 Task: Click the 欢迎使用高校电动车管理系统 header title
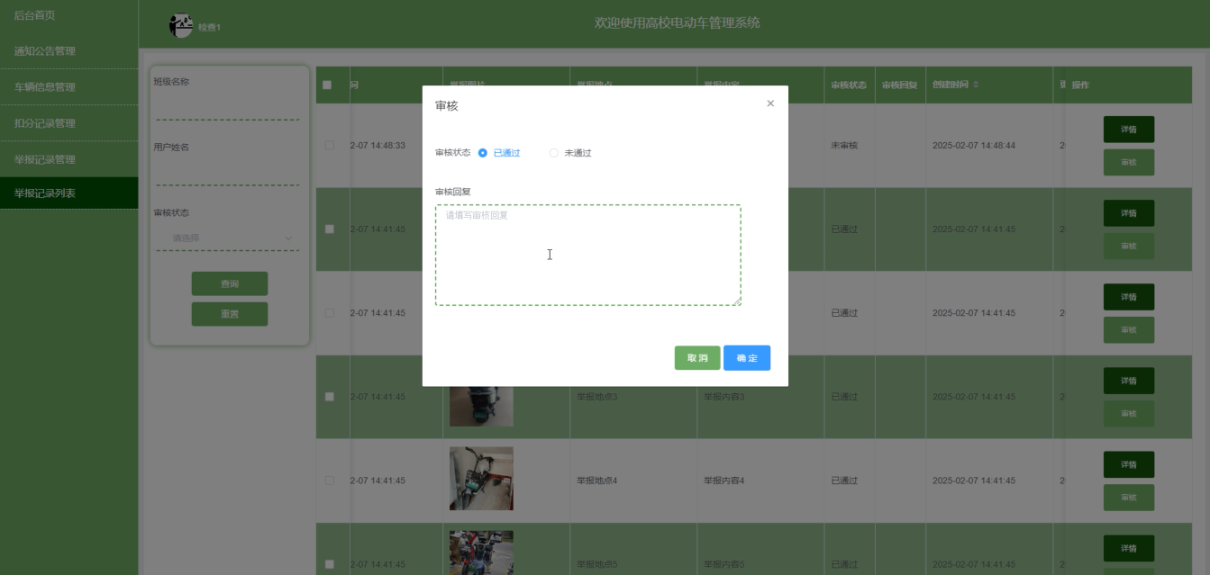[678, 22]
